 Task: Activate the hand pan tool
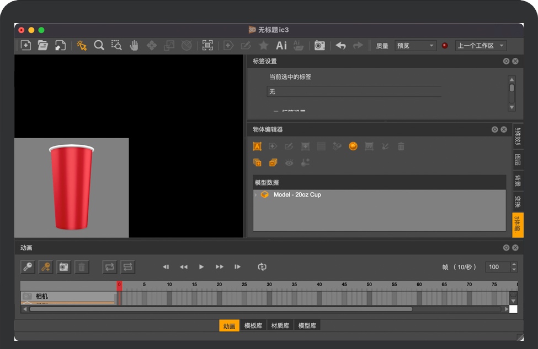point(134,46)
